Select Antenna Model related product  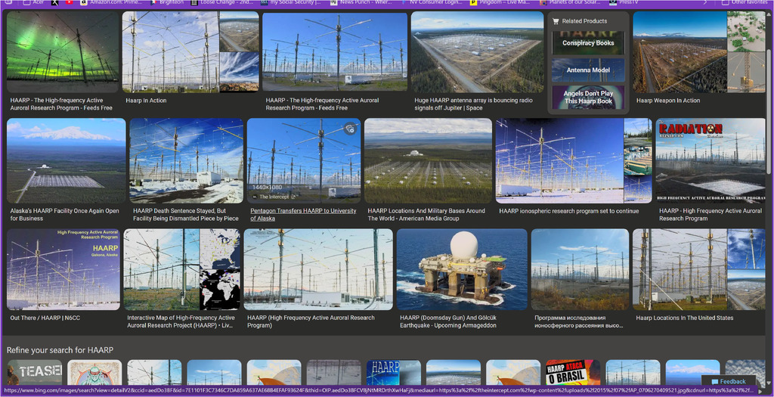[x=588, y=70]
